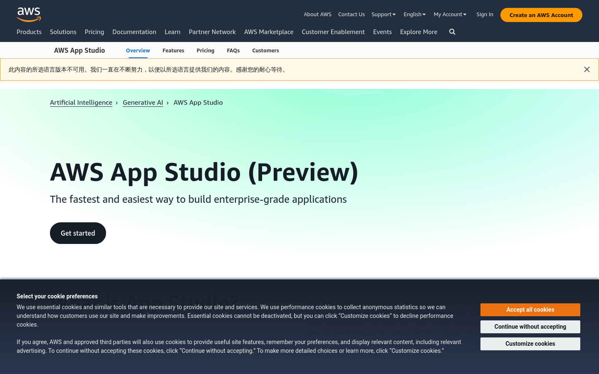This screenshot has height=374, width=599.
Task: Open Customer Enablement menu
Action: 333,32
